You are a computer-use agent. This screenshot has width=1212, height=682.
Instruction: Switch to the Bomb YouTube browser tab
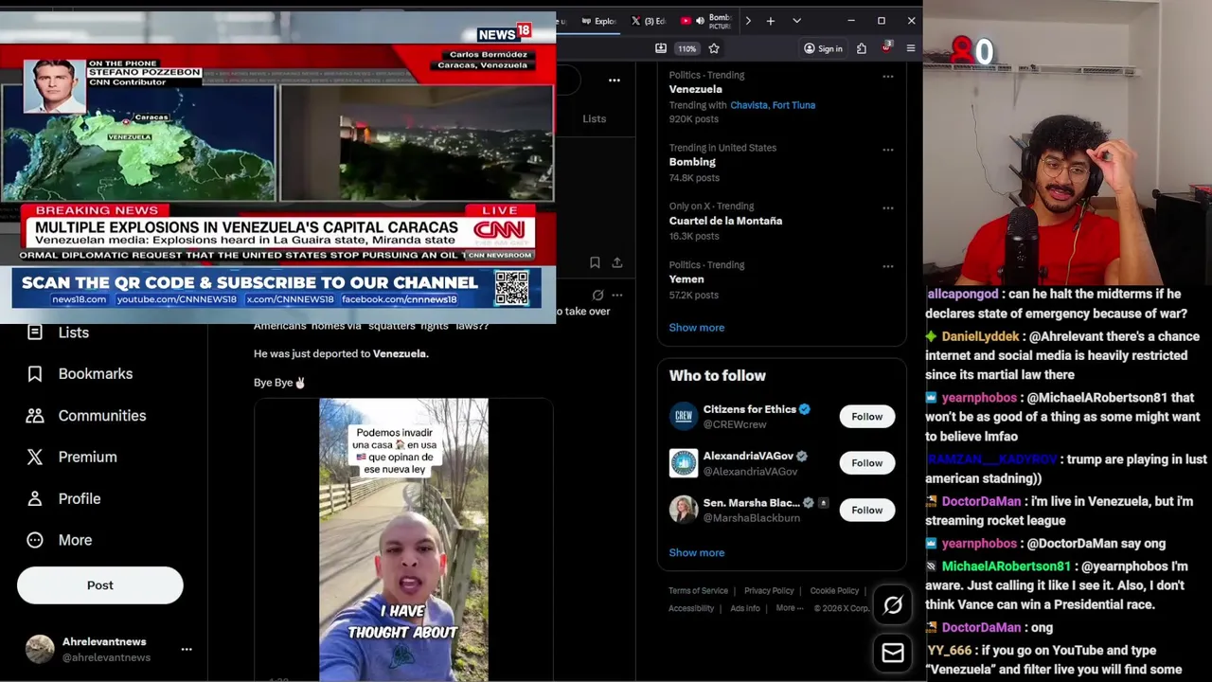(706, 21)
